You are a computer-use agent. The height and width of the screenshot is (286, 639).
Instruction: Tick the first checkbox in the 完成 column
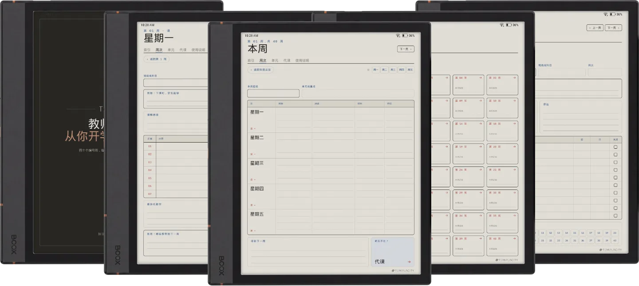[x=615, y=147]
